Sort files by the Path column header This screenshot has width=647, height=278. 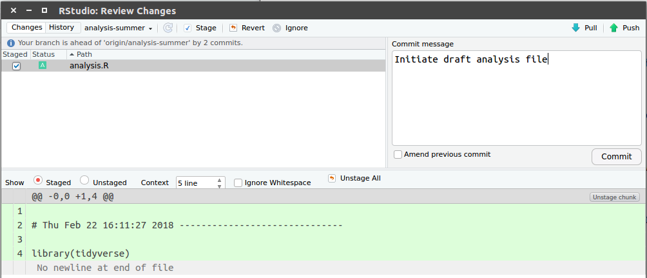pos(84,54)
